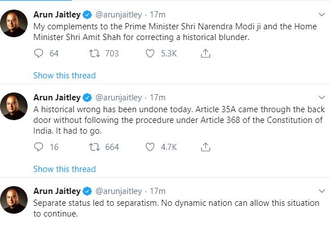330x225 pixels.
Task: Like the tweet with 5.3K likes
Action: coord(150,53)
